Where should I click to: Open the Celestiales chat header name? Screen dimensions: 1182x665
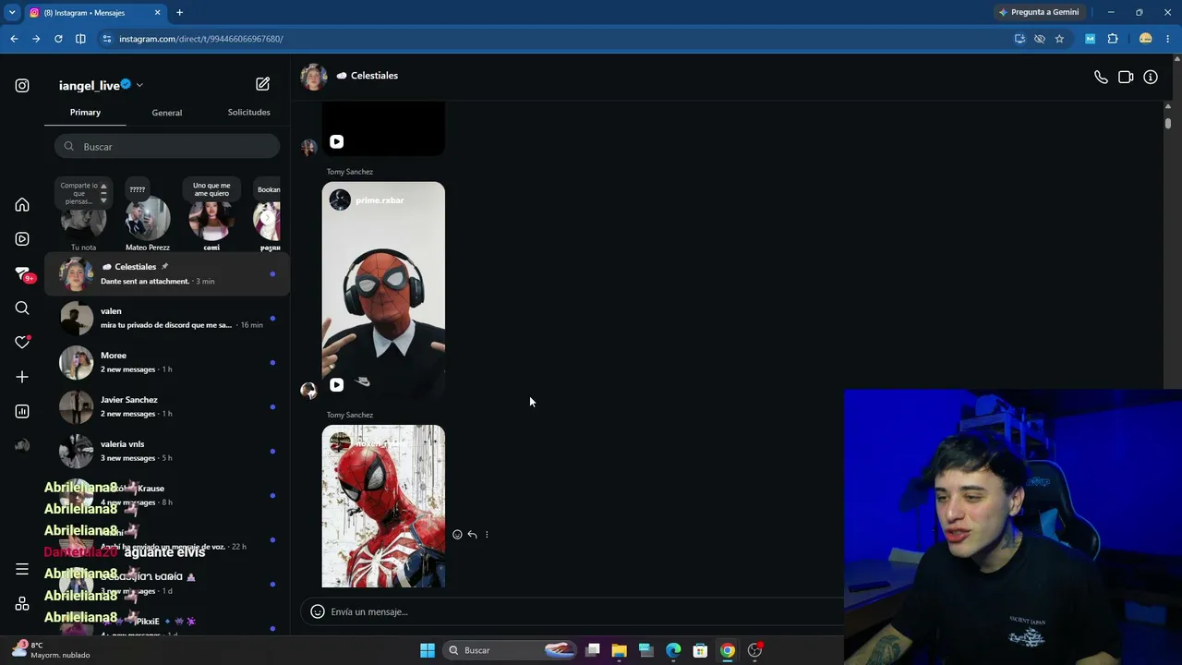click(374, 76)
